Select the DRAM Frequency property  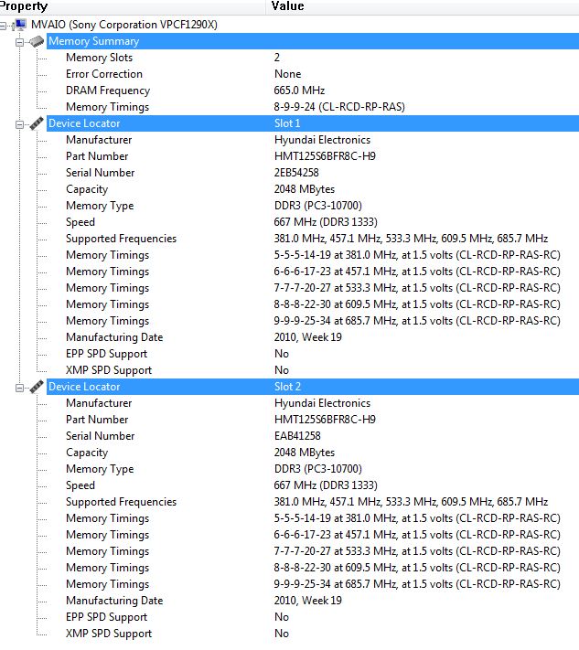(x=108, y=91)
